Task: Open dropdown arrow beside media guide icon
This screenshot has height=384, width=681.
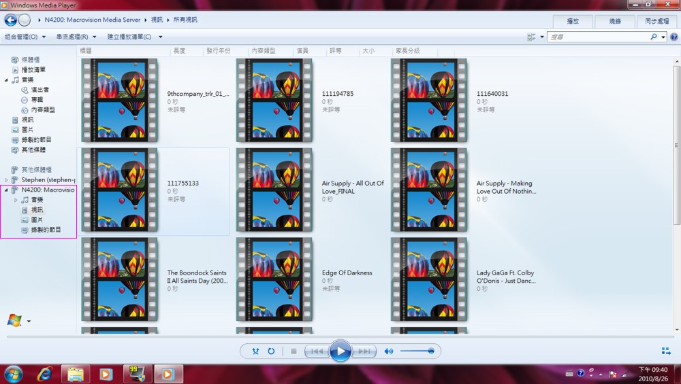Action: (x=29, y=321)
